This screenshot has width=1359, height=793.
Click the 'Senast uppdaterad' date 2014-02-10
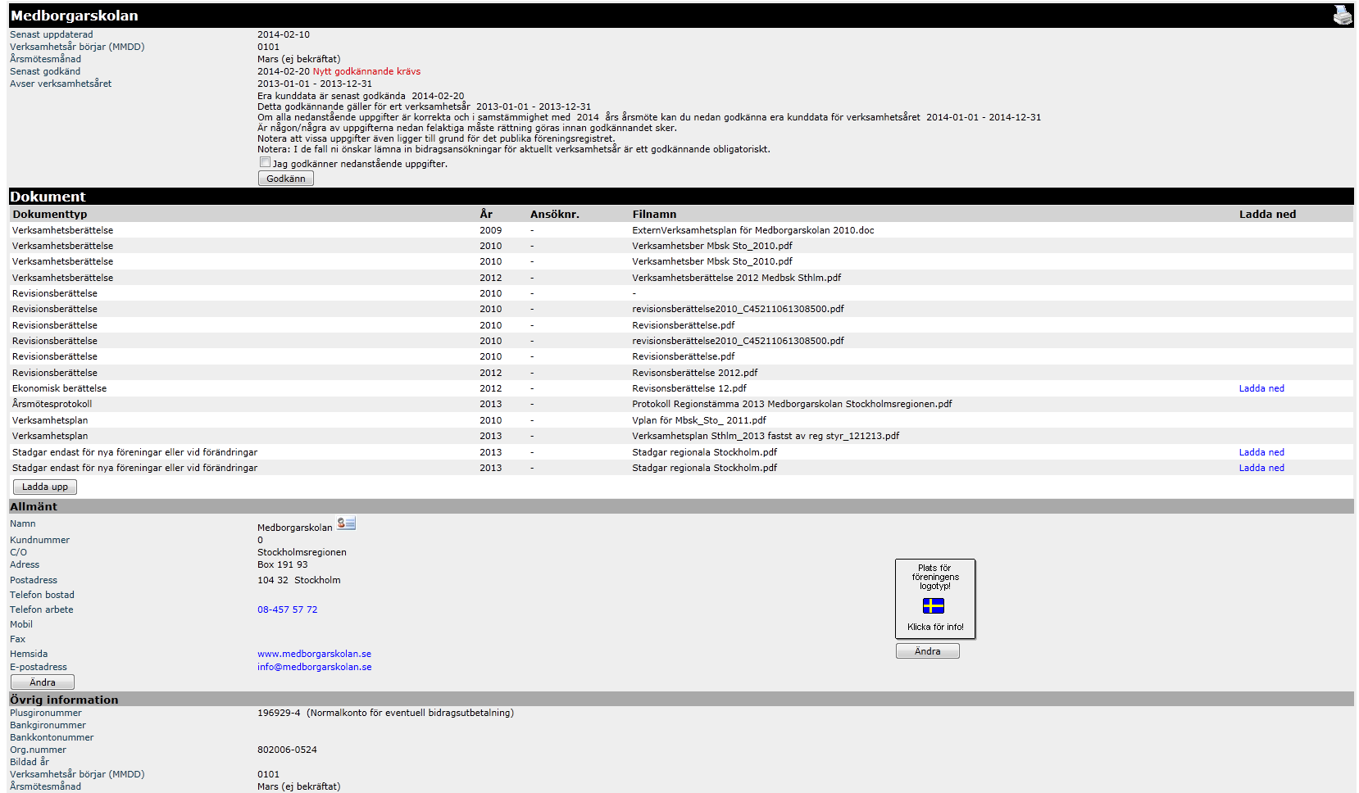(284, 34)
